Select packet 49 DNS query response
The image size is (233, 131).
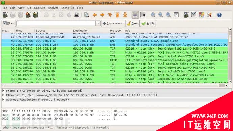(114, 45)
